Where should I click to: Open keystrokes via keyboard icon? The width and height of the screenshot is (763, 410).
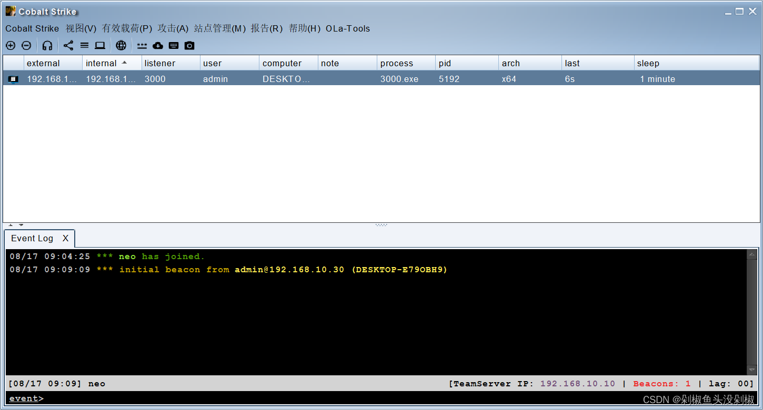pyautogui.click(x=174, y=46)
